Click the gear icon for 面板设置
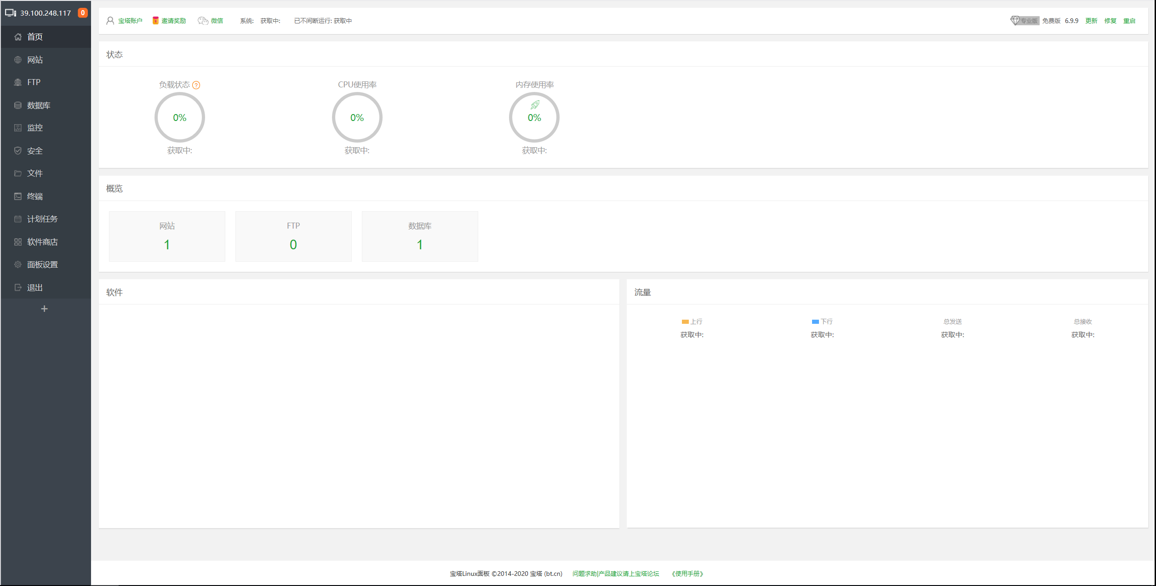 pos(18,264)
